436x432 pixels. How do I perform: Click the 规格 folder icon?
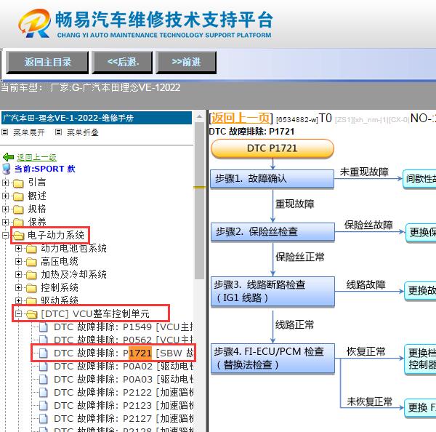click(x=18, y=209)
